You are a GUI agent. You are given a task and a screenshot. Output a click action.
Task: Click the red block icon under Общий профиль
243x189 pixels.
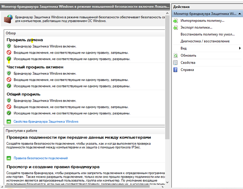(x=9, y=107)
